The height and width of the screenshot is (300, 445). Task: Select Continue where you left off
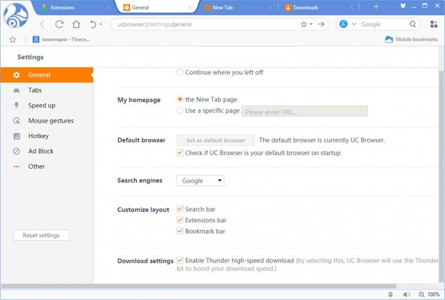click(180, 72)
